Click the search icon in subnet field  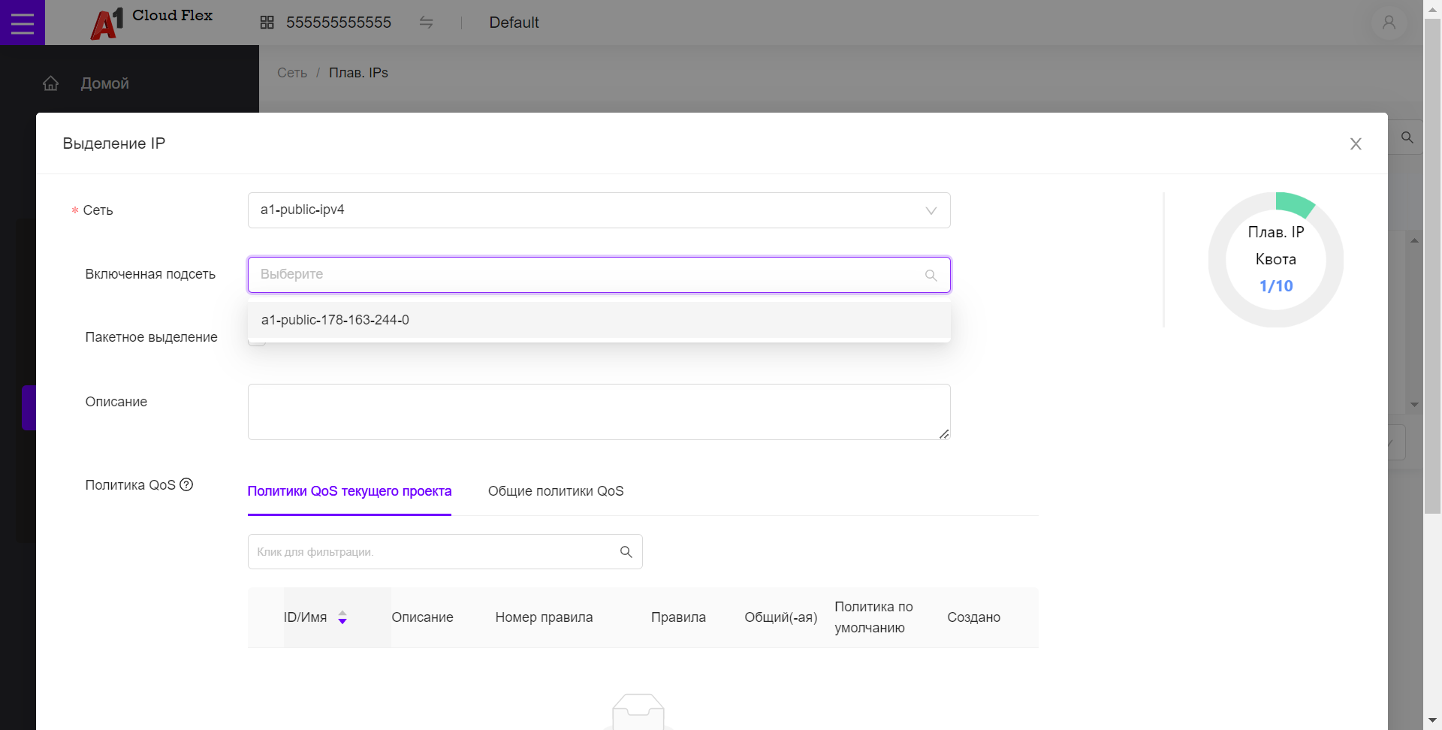931,275
